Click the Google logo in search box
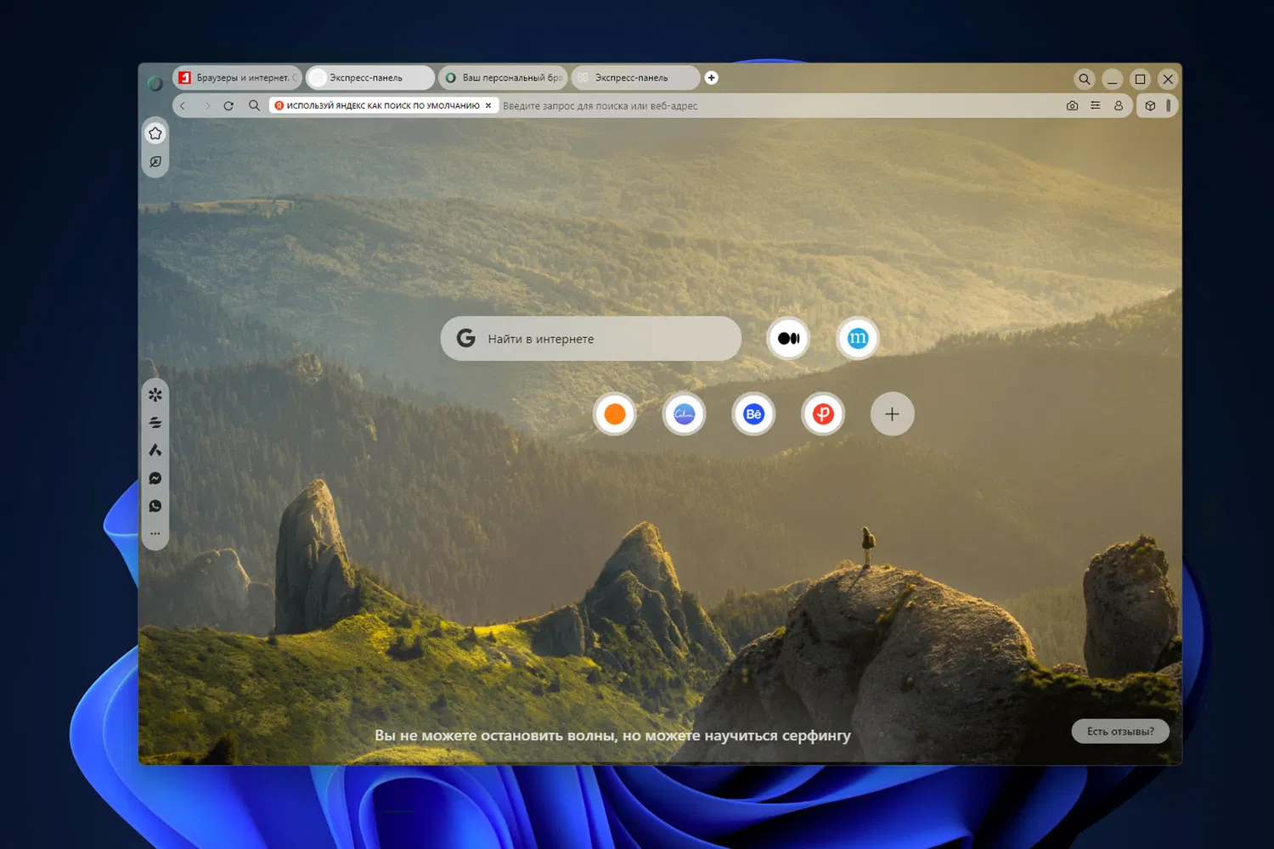1274x849 pixels. pos(465,338)
